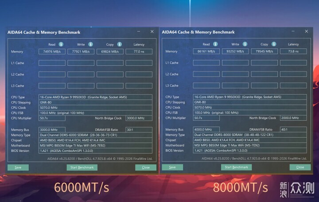319x202 pixels.
Task: Start Benchmark in the left window
Action: [x=82, y=167]
